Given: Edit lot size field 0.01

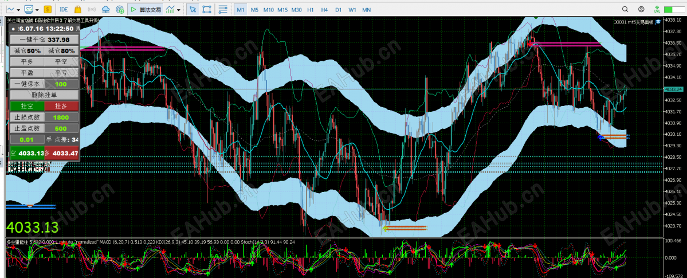Looking at the screenshot, I should point(27,139).
